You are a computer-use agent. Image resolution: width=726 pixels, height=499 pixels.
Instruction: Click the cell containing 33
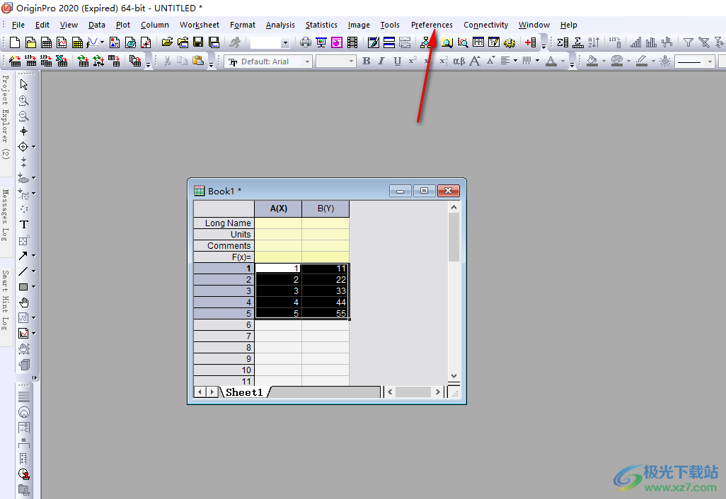click(x=325, y=291)
